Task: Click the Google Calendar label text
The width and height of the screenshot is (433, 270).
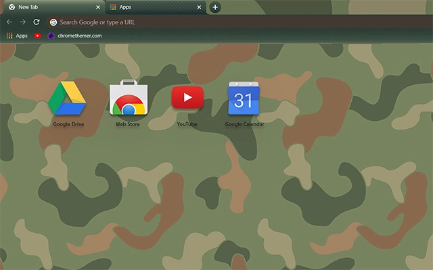Action: pyautogui.click(x=244, y=124)
